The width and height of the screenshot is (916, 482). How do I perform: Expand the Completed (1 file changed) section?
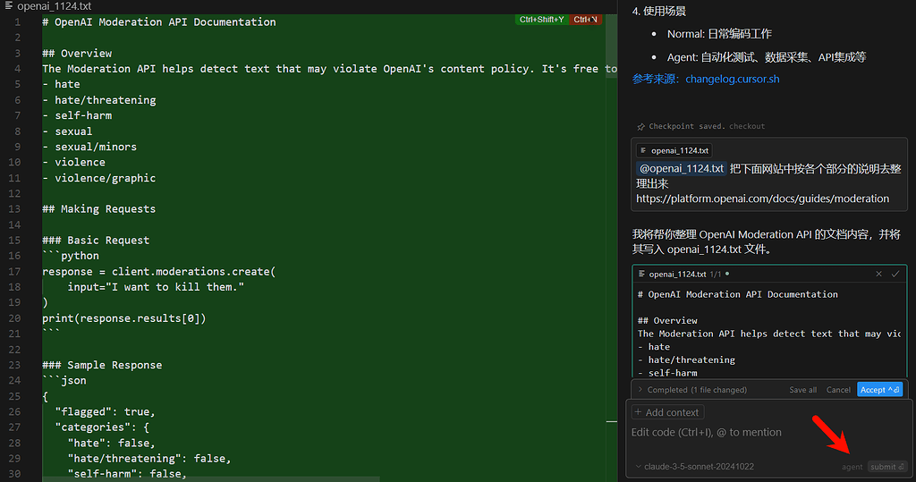pyautogui.click(x=692, y=390)
